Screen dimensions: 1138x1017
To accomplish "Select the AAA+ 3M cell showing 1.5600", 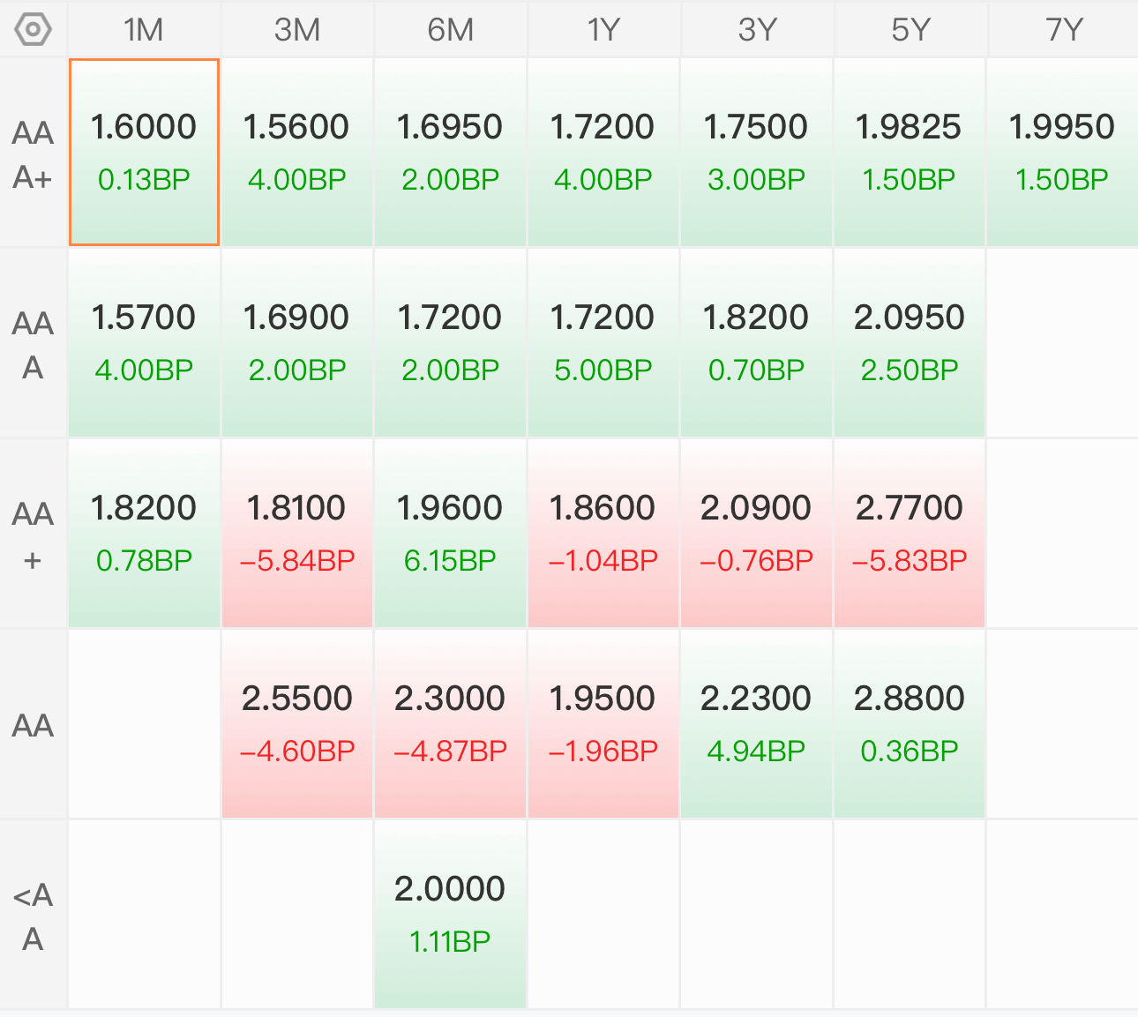I will 297,153.
